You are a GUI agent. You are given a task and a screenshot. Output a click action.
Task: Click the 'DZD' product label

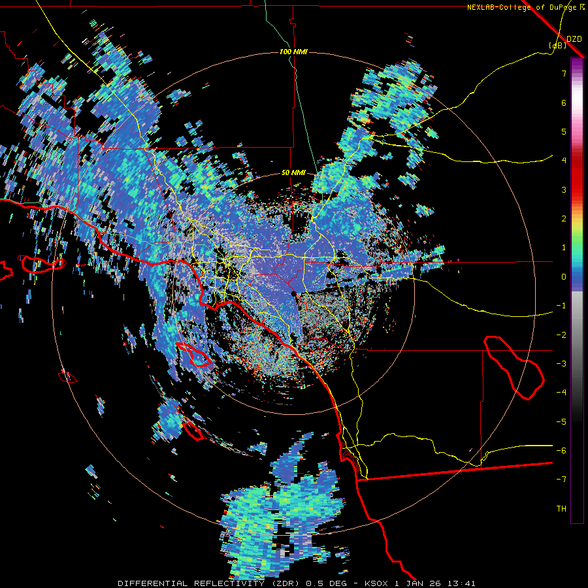pyautogui.click(x=574, y=39)
